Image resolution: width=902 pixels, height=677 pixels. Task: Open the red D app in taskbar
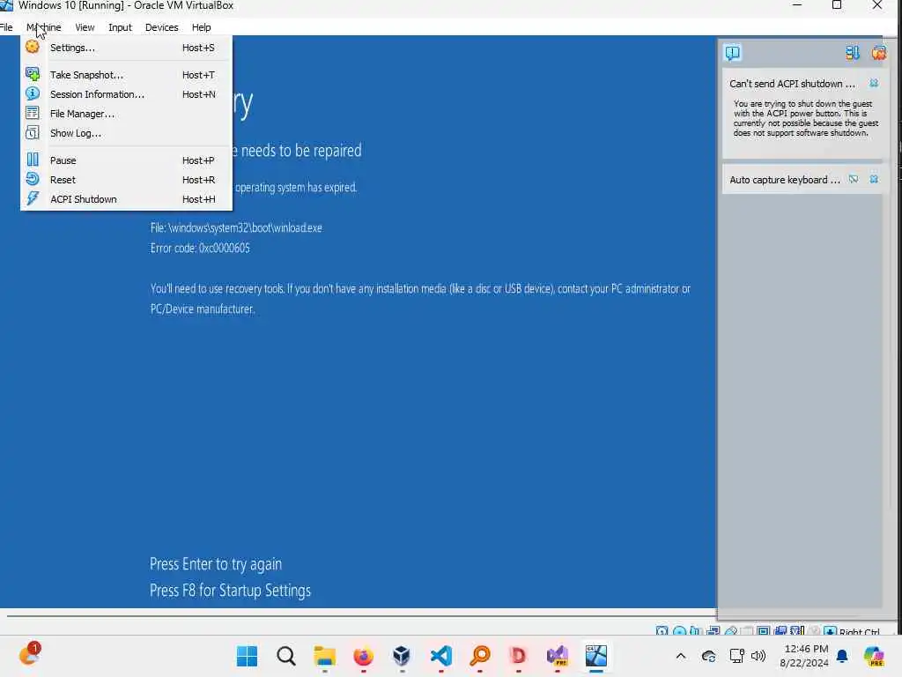pos(518,656)
